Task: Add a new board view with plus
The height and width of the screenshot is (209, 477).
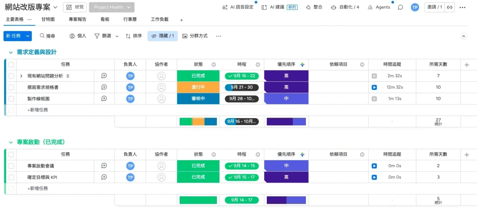Action: pos(181,20)
